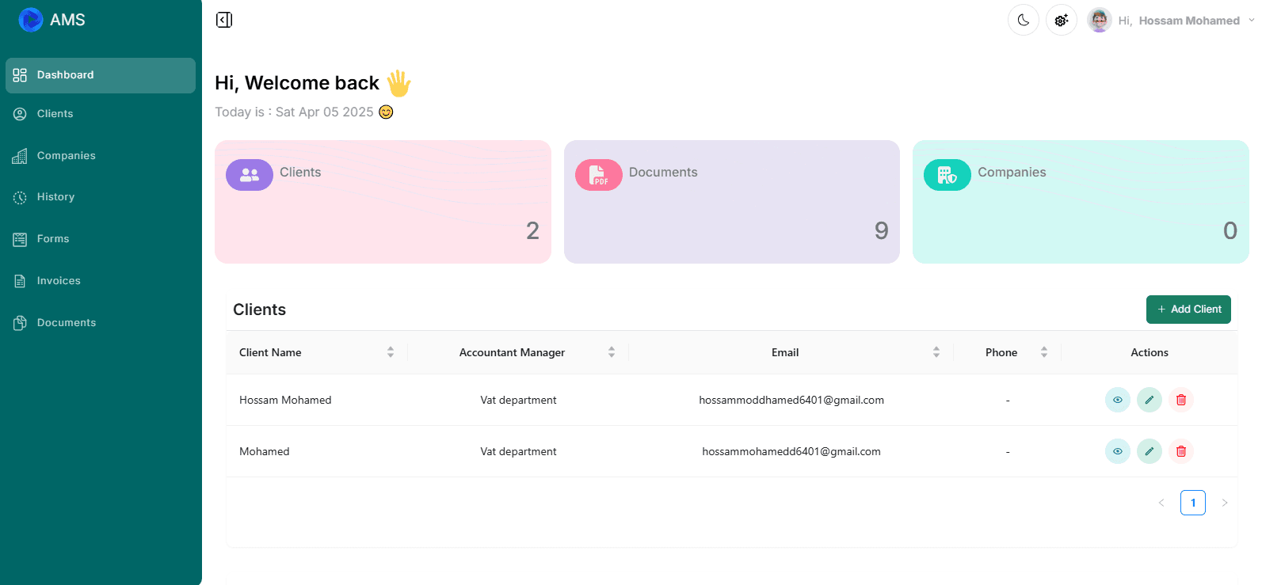Click the Hossam Mohamed profile avatar
This screenshot has width=1262, height=585.
point(1100,20)
